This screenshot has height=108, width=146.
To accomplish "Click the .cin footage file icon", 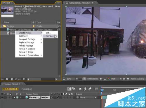I will pos(8,29).
